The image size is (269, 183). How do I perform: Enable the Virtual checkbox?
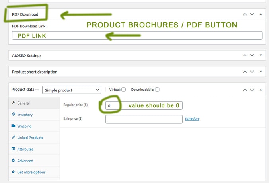[124, 90]
